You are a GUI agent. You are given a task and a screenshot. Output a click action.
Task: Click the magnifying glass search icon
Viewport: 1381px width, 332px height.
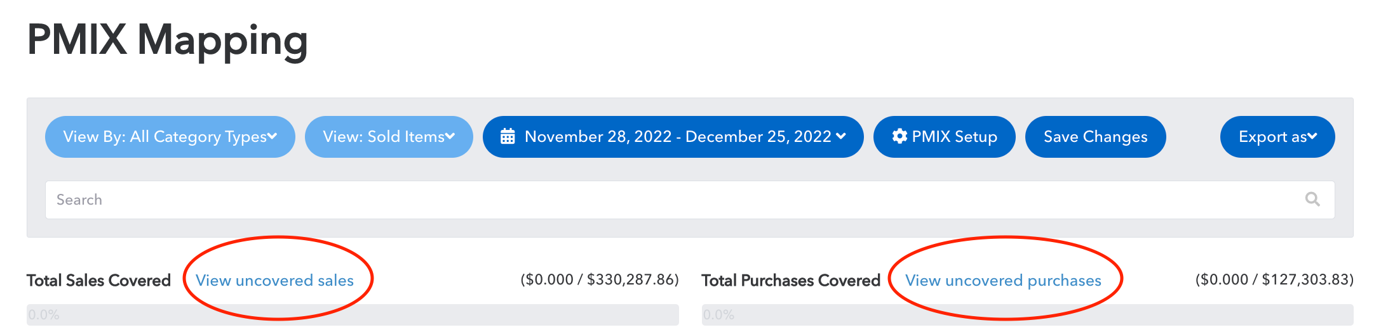click(1312, 200)
